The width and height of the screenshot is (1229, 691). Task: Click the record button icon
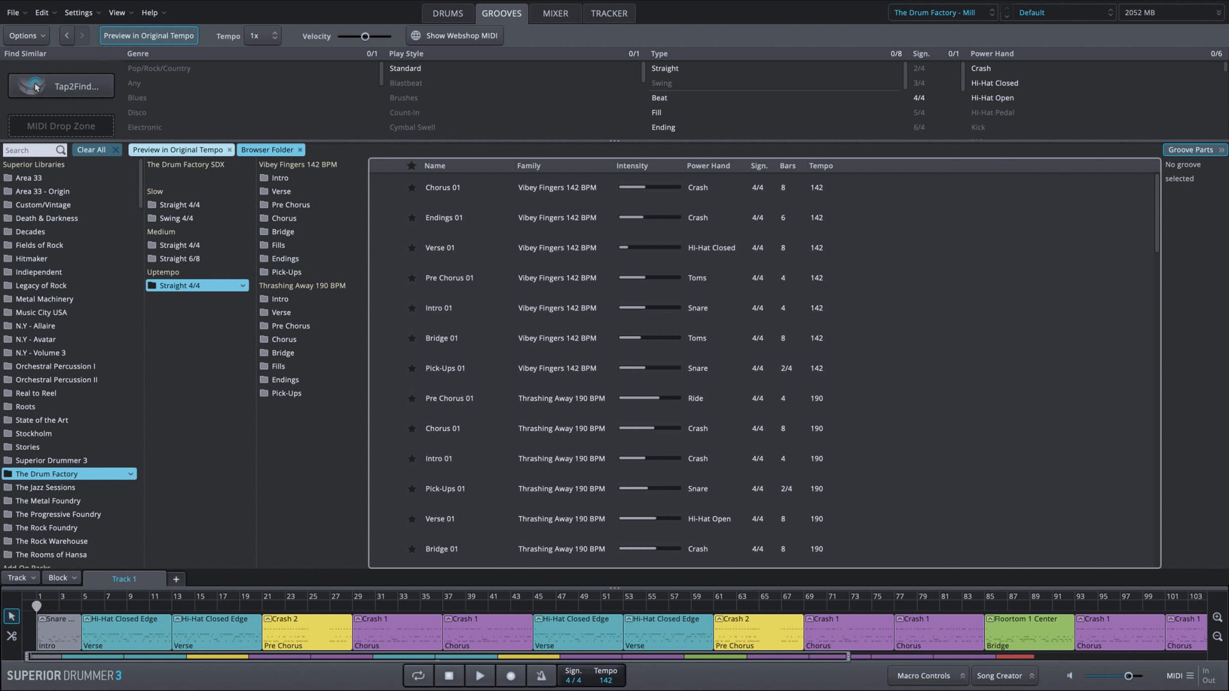[x=511, y=675]
